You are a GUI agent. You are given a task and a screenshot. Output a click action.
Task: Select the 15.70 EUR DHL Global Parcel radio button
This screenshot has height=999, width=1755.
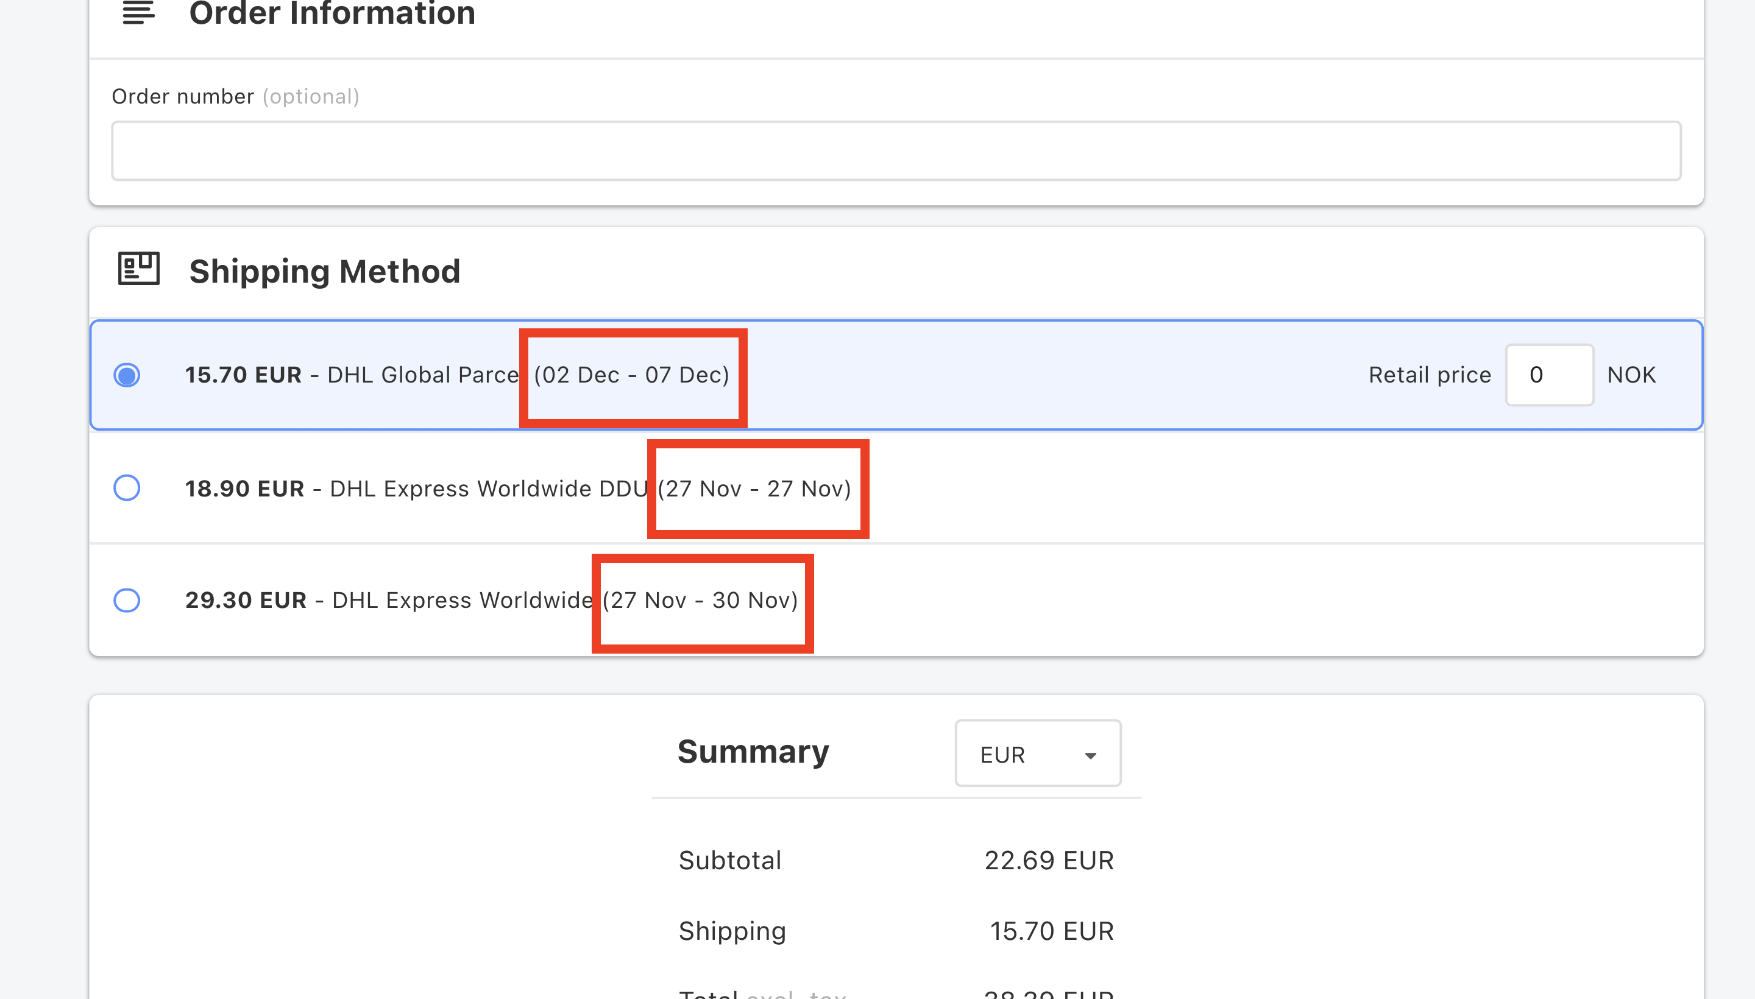(x=127, y=375)
